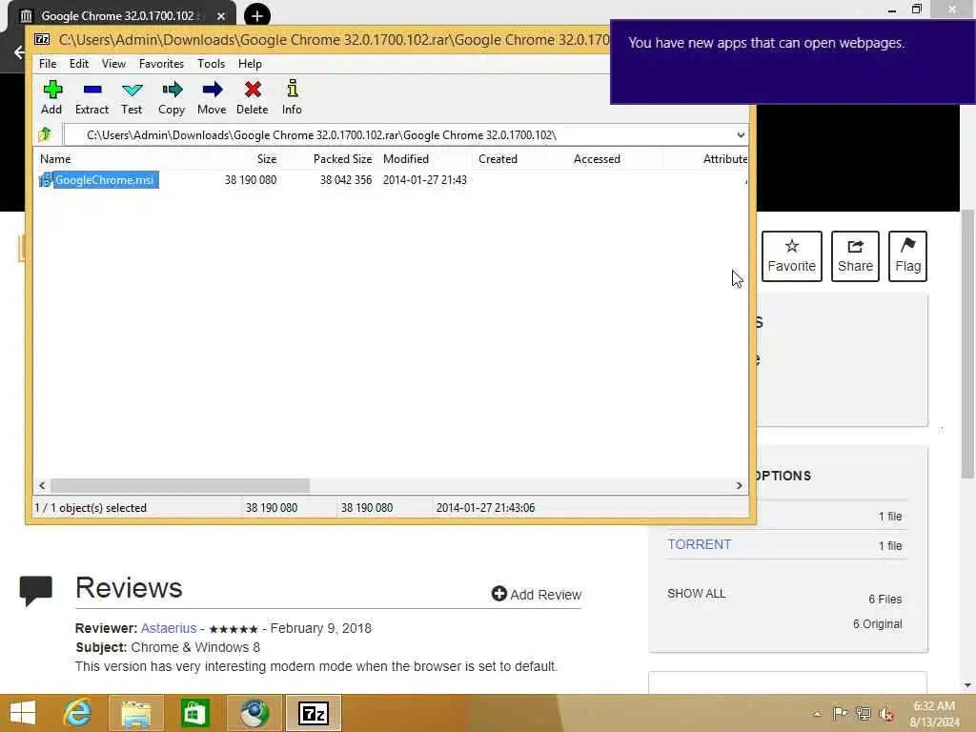This screenshot has width=976, height=732.
Task: Click the horizontal scrollbar left arrow
Action: [42, 485]
